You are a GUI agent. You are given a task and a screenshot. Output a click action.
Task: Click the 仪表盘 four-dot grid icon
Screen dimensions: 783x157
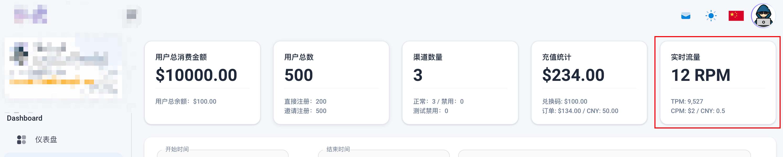click(x=21, y=140)
